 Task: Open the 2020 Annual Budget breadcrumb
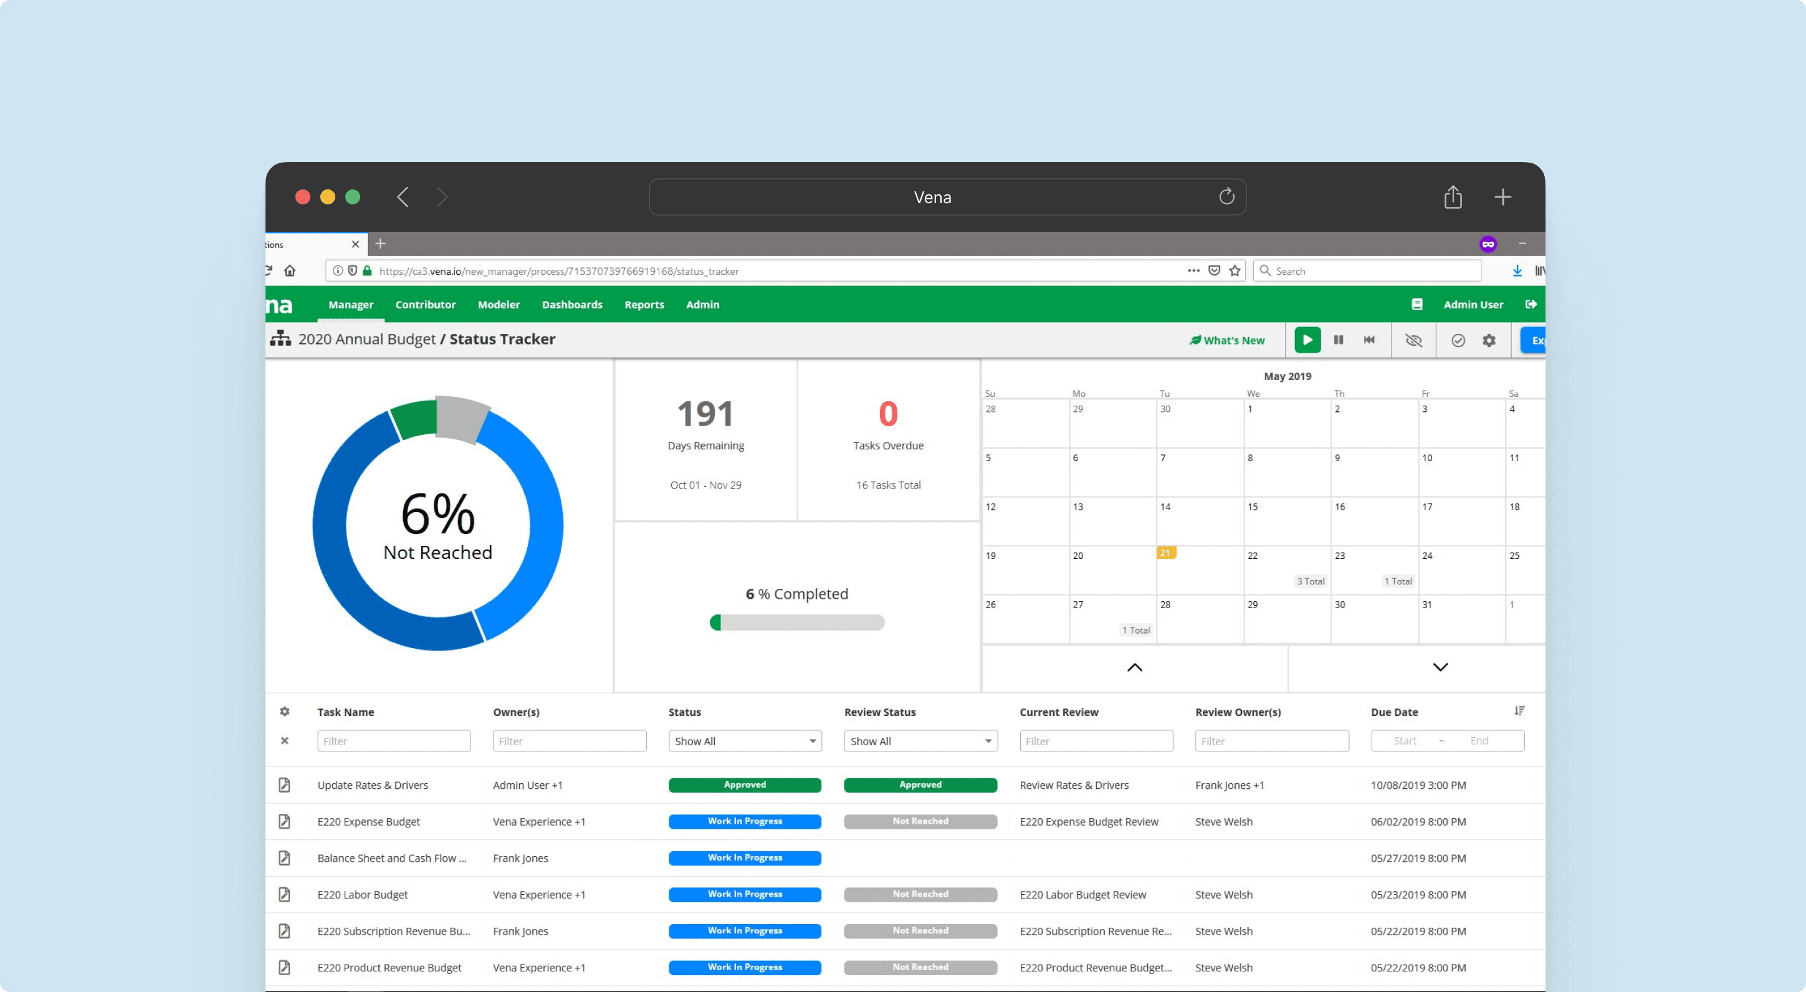point(366,340)
